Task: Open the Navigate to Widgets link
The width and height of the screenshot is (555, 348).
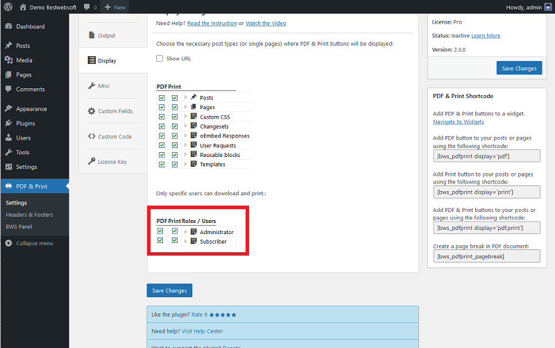Action: [x=459, y=122]
